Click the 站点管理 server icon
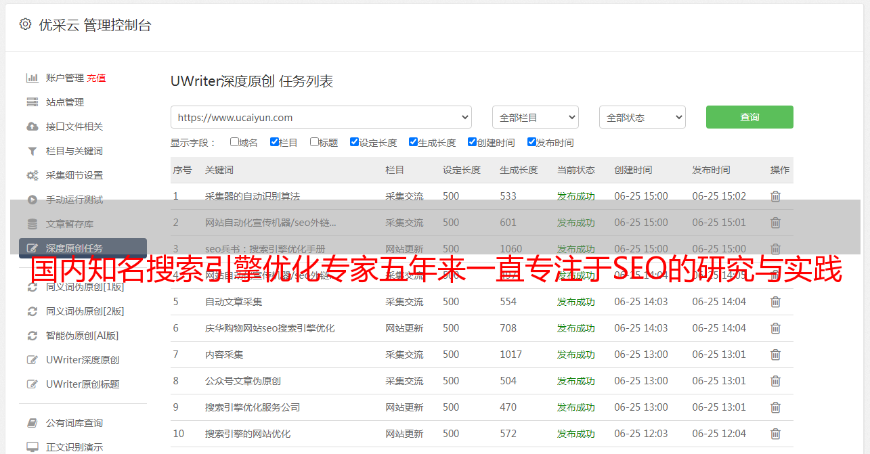 coord(32,102)
